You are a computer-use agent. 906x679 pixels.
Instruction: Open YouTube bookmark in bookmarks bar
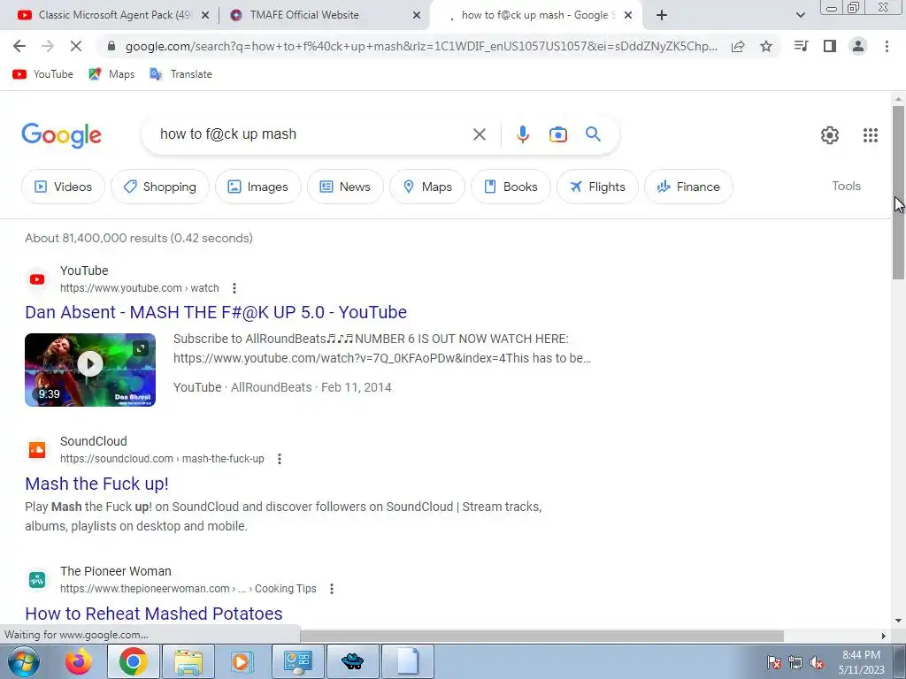tap(43, 74)
